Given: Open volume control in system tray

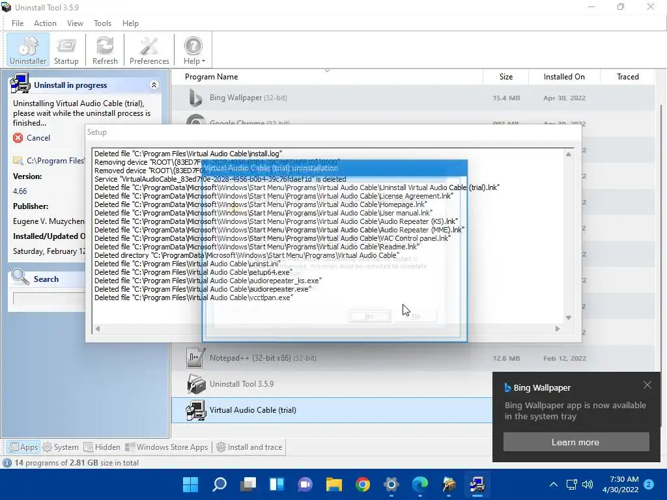Looking at the screenshot, I should coord(587,484).
